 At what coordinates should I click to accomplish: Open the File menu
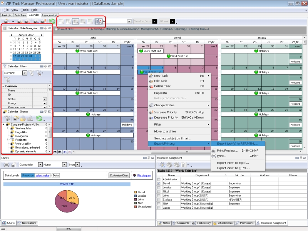6,10
